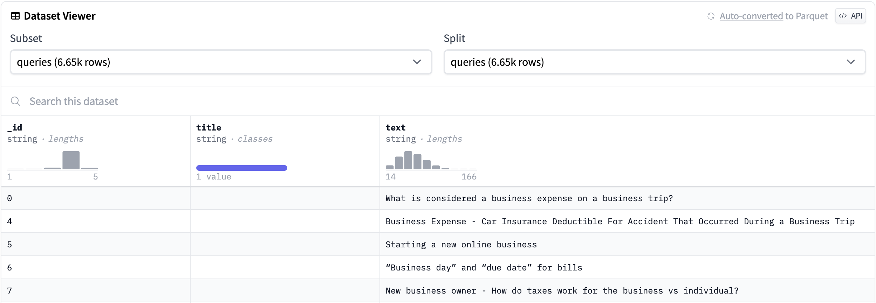Image resolution: width=876 pixels, height=303 pixels.
Task: Click the Dataset Viewer table icon
Action: point(15,16)
